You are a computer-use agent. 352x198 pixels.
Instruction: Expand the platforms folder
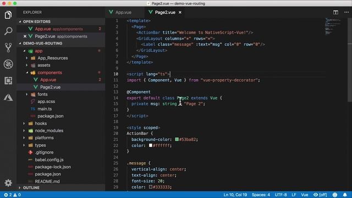(x=24, y=137)
